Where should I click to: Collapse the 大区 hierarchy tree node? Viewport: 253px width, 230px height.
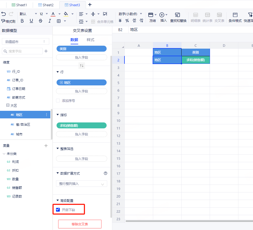[8, 105]
